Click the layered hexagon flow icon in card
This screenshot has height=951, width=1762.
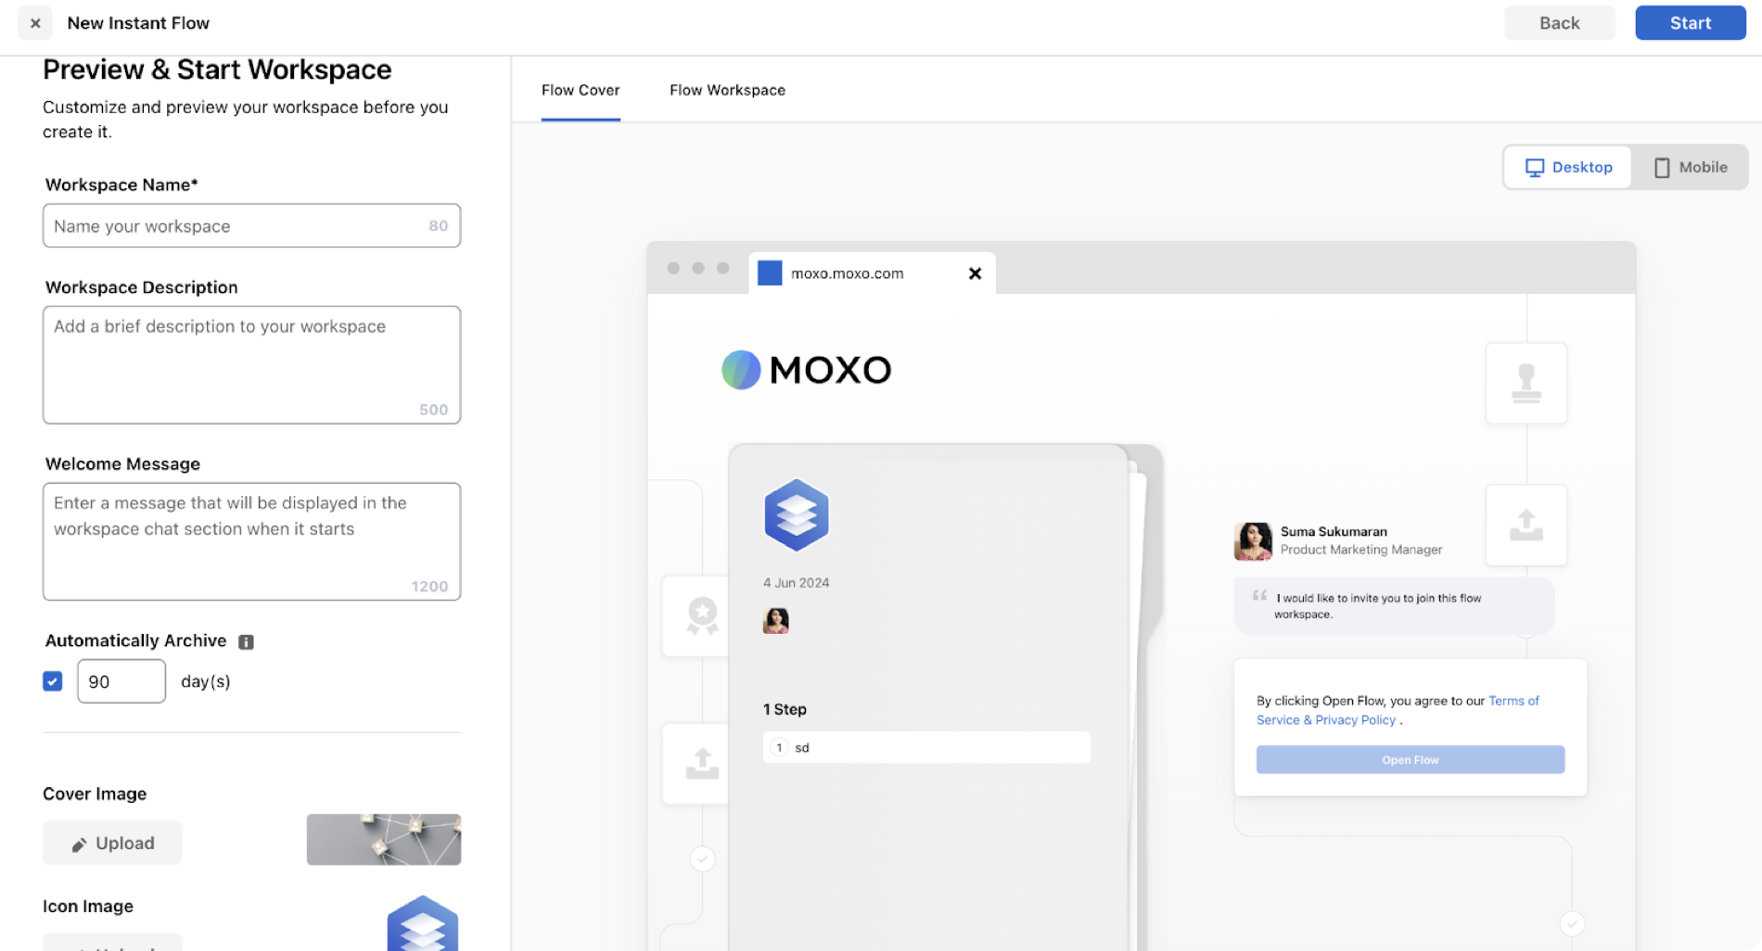pos(796,514)
